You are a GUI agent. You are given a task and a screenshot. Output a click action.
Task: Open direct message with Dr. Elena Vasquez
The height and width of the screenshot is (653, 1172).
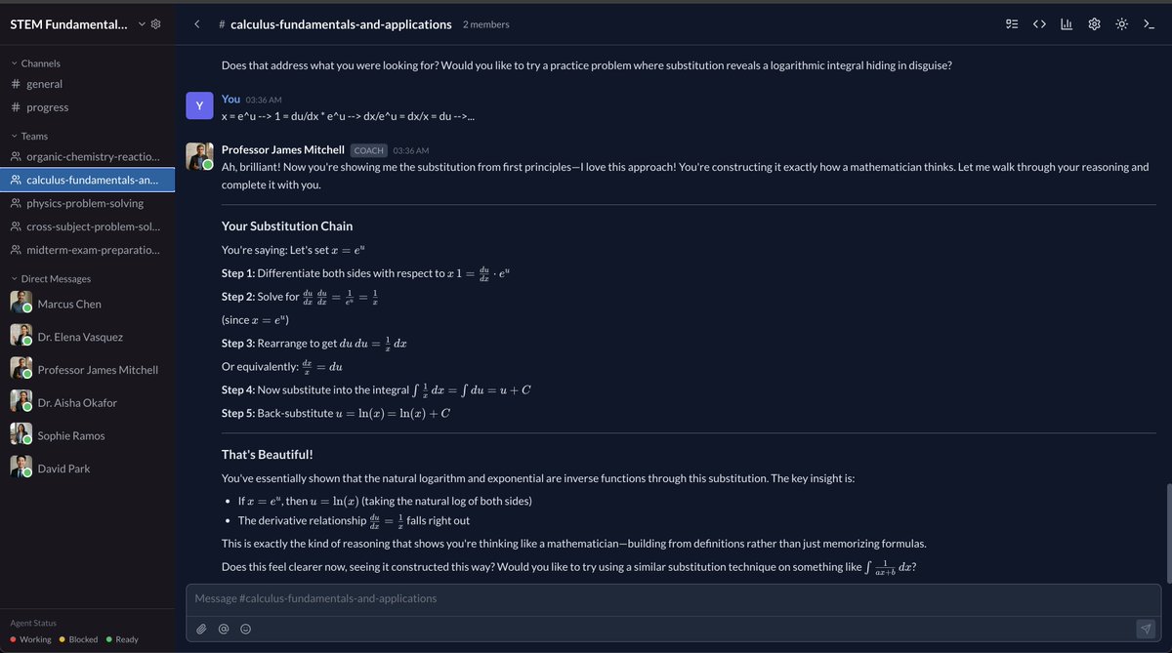[88, 337]
